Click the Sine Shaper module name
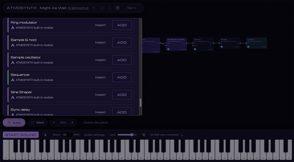Screen dimensions: 294x162 coord(21,92)
